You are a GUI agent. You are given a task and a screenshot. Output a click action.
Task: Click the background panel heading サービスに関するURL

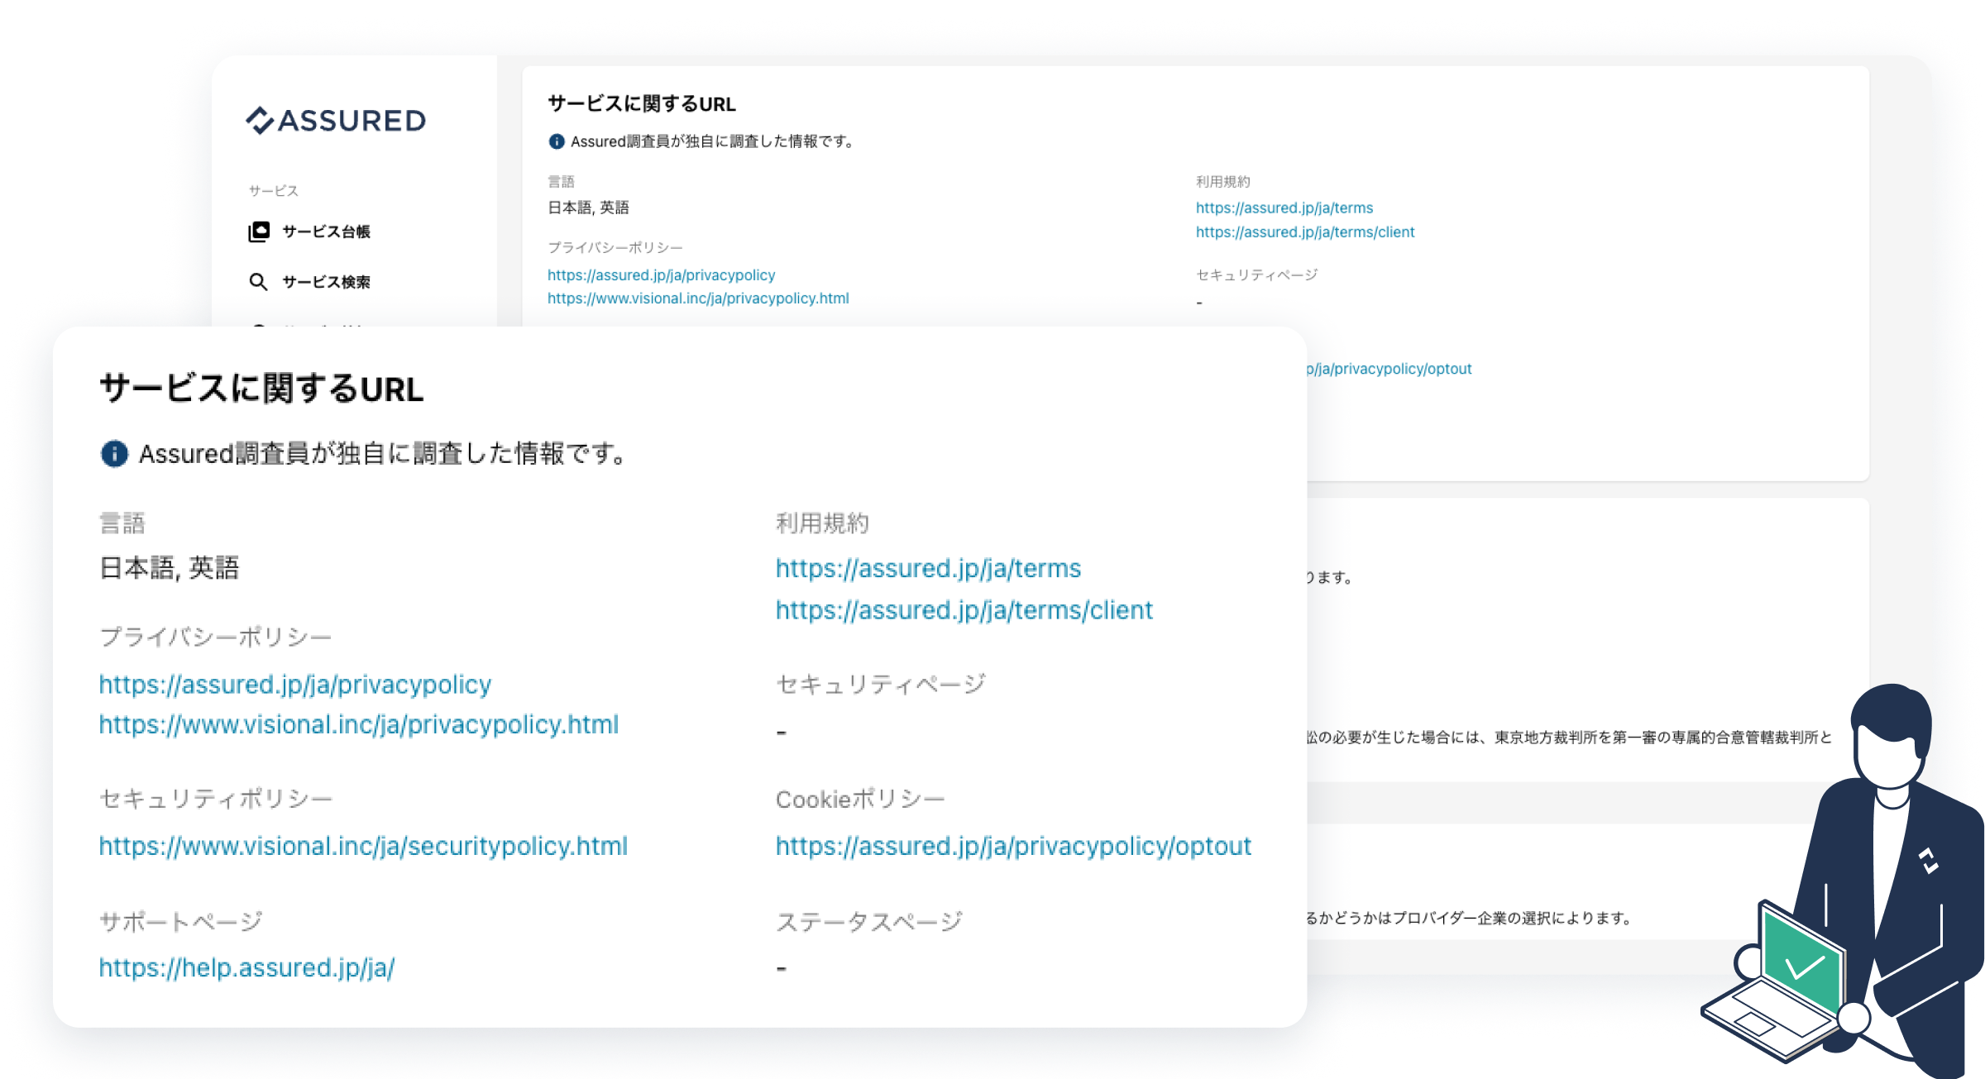(641, 104)
